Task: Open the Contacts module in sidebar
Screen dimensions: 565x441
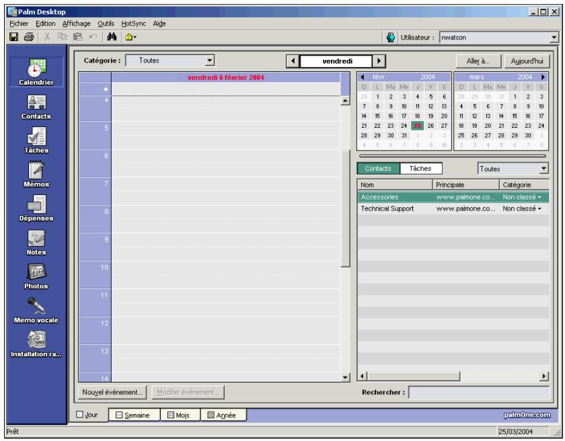Action: click(36, 107)
